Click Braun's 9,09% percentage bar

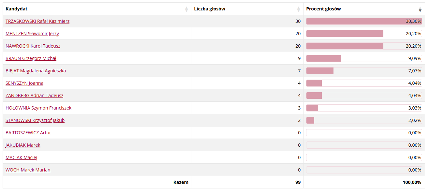(364, 58)
